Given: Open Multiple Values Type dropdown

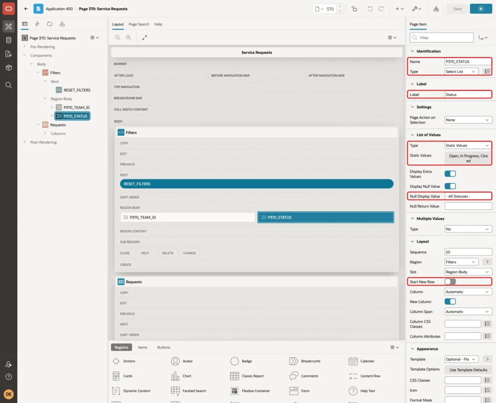Looking at the screenshot, I should (x=468, y=229).
